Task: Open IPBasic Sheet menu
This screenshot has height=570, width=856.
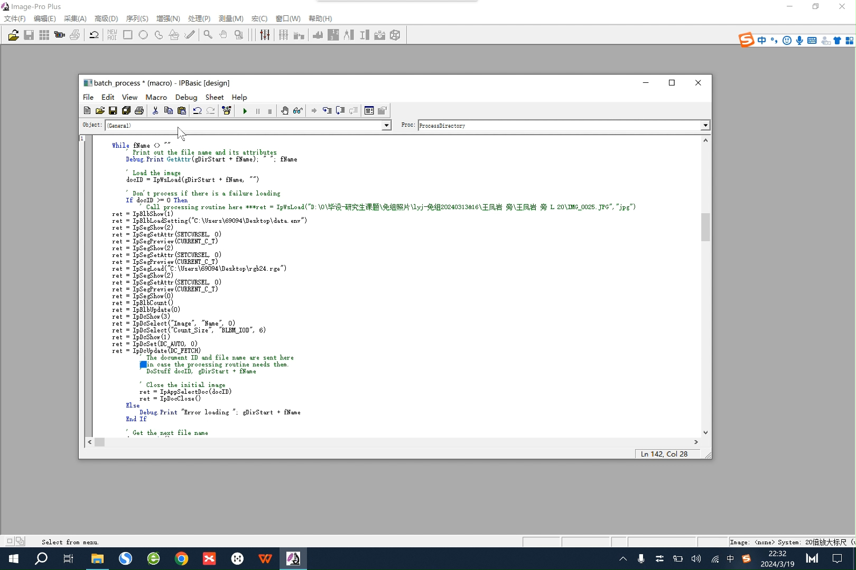Action: (215, 97)
